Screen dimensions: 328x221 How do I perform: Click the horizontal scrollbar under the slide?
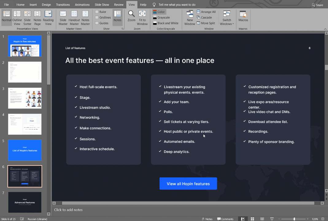[188, 203]
